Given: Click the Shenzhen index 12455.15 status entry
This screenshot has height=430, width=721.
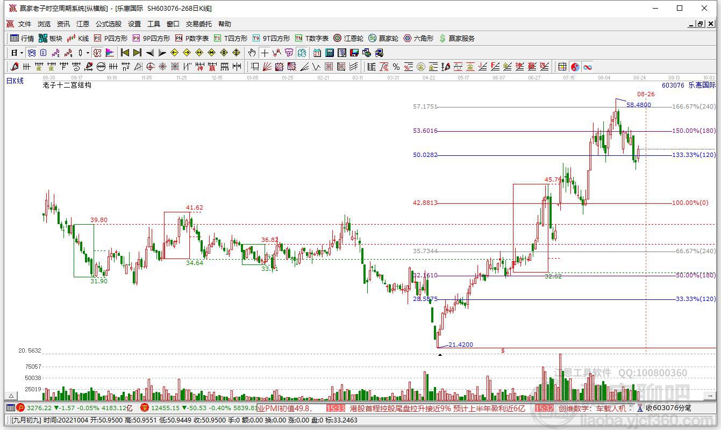Looking at the screenshot, I should (199, 408).
